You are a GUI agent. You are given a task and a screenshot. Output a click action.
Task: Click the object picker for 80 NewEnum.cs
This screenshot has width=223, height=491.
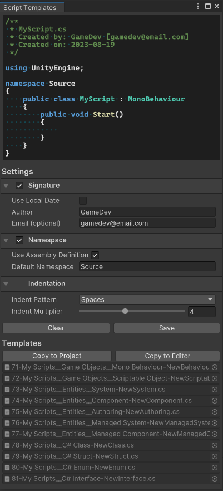pos(215,468)
